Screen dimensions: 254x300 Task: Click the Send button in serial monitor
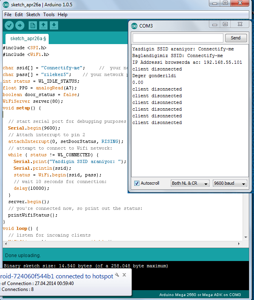pyautogui.click(x=236, y=38)
